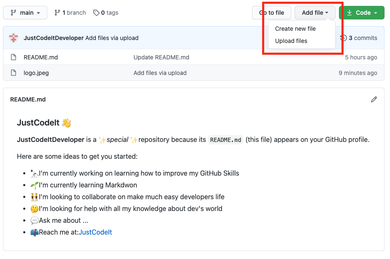Click the branch icon in main button
The width and height of the screenshot is (390, 259).
[x=14, y=13]
